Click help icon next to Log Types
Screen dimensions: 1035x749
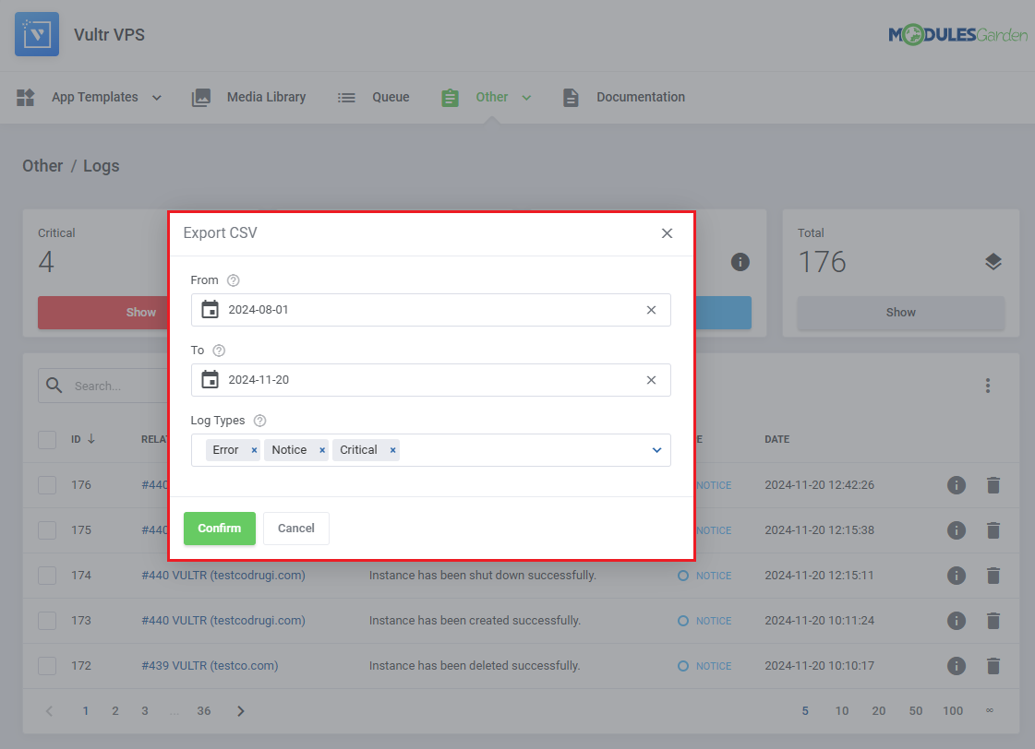(259, 421)
